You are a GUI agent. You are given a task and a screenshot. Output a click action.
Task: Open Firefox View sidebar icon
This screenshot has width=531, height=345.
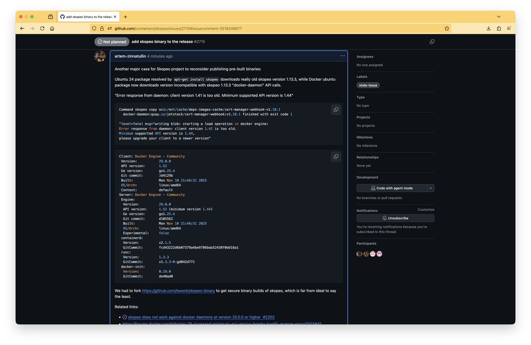[50, 17]
